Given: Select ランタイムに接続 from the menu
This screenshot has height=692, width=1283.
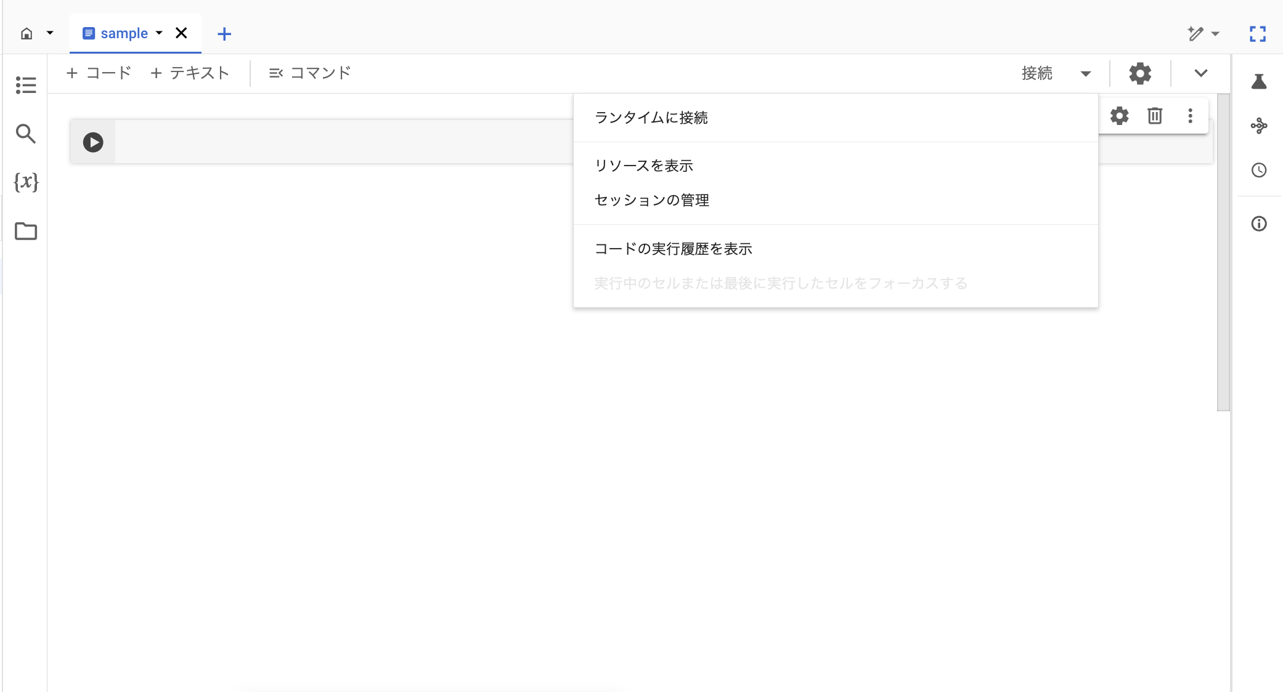Looking at the screenshot, I should click(651, 118).
